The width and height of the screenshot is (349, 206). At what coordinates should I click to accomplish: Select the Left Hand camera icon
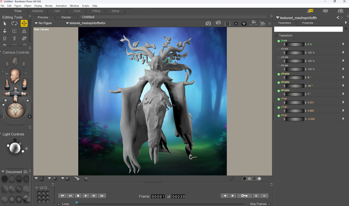coord(8,64)
